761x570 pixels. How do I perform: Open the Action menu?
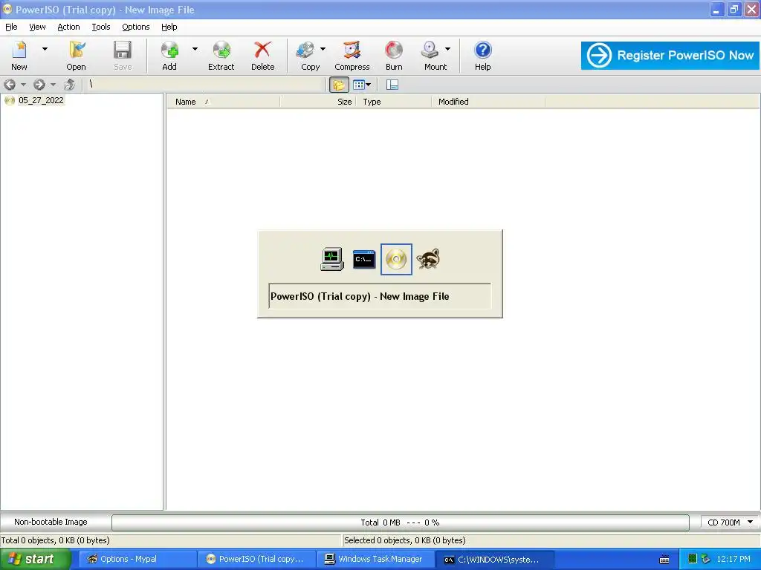pos(68,27)
